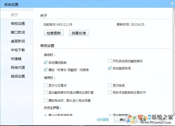175x126 pixels.
Task: Select 快捷键 in the left sidebar
Action: pyautogui.click(x=16, y=59)
